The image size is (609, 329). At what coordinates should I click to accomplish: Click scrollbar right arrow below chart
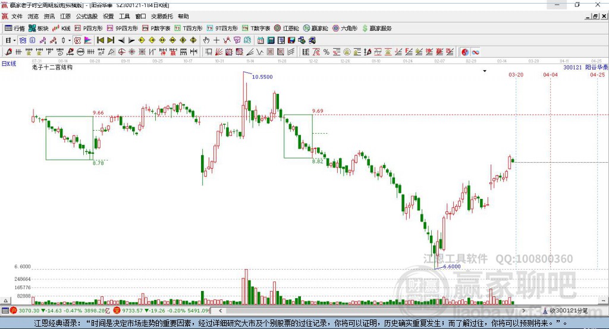(523, 311)
